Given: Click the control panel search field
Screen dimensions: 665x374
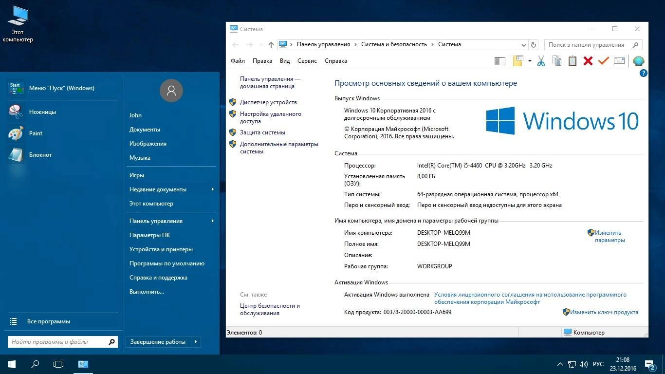Looking at the screenshot, I should click(593, 45).
